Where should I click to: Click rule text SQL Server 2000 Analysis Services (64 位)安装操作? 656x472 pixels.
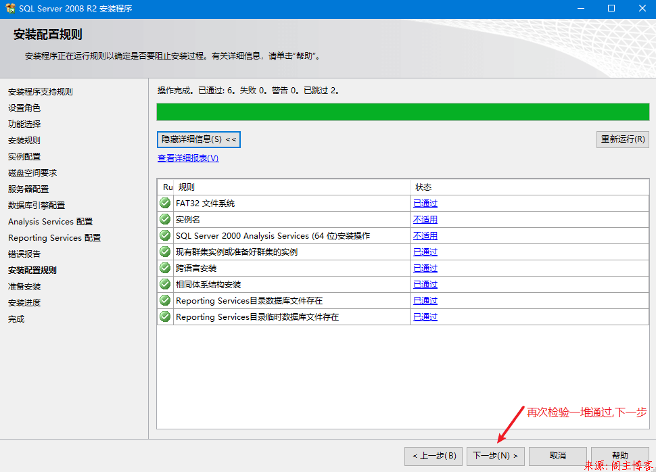click(x=273, y=236)
